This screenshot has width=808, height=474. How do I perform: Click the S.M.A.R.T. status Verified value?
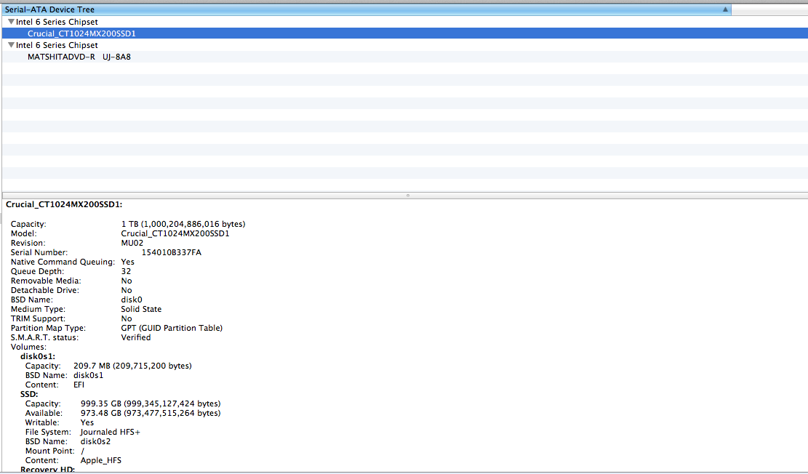pos(136,337)
